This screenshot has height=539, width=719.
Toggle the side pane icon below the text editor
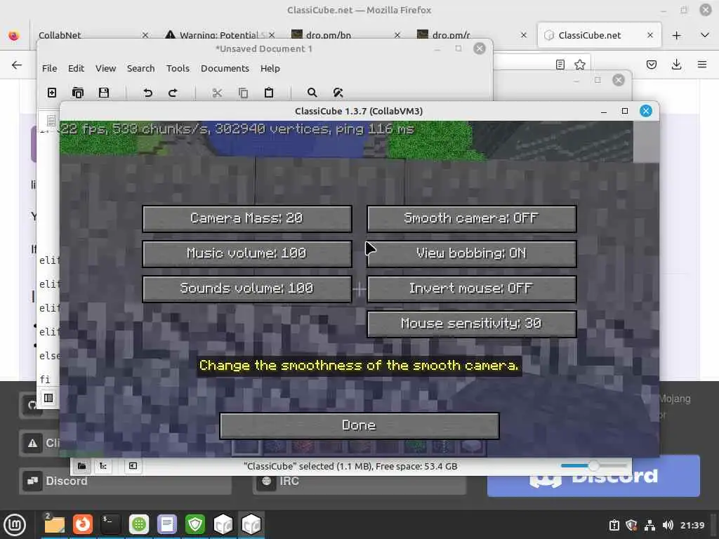coord(48,398)
